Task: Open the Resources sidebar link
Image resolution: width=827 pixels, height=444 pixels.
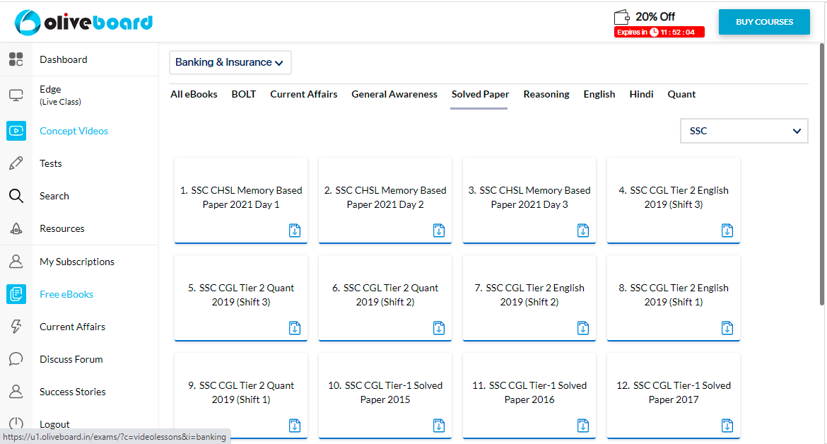Action: [x=61, y=228]
